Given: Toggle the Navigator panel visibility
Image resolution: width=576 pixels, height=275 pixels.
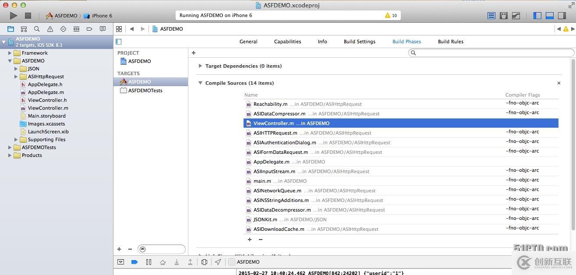Looking at the screenshot, I should 537,16.
